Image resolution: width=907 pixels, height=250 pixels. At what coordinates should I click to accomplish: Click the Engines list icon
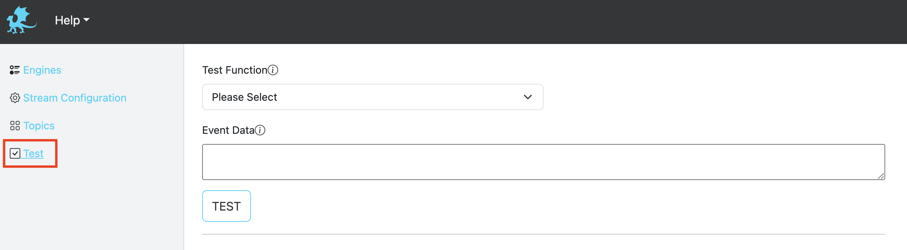click(15, 70)
